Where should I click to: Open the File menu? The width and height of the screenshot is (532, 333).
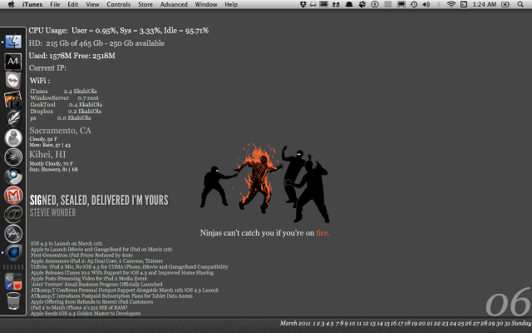click(55, 4)
